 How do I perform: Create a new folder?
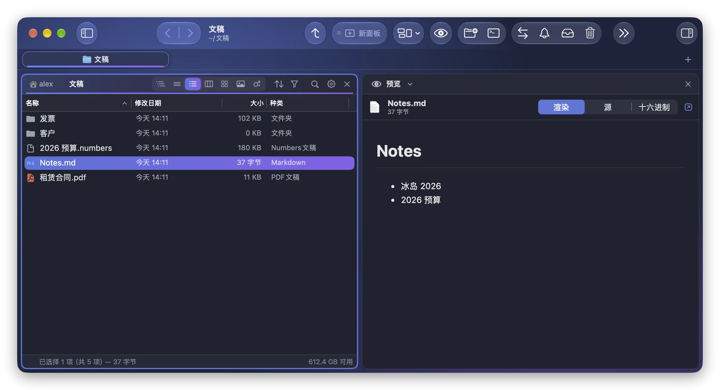point(470,33)
